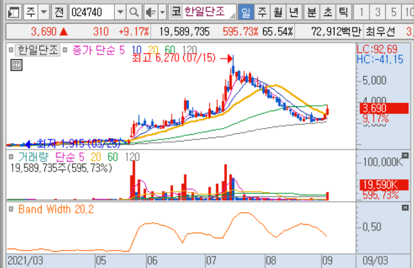Click the 10-day moving average label
The width and height of the screenshot is (414, 268).
pos(137,50)
